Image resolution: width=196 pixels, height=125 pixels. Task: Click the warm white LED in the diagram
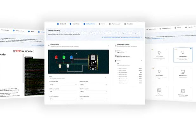tap(60, 66)
